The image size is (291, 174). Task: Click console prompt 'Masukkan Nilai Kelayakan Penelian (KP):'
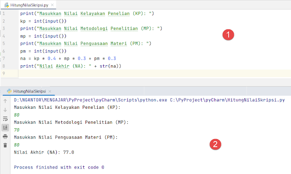point(67,107)
